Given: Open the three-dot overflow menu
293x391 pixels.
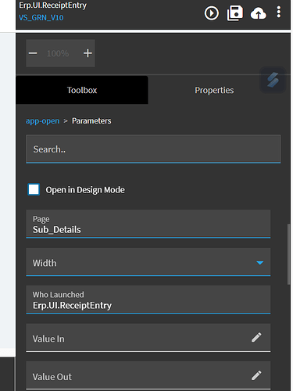Looking at the screenshot, I should (x=279, y=13).
